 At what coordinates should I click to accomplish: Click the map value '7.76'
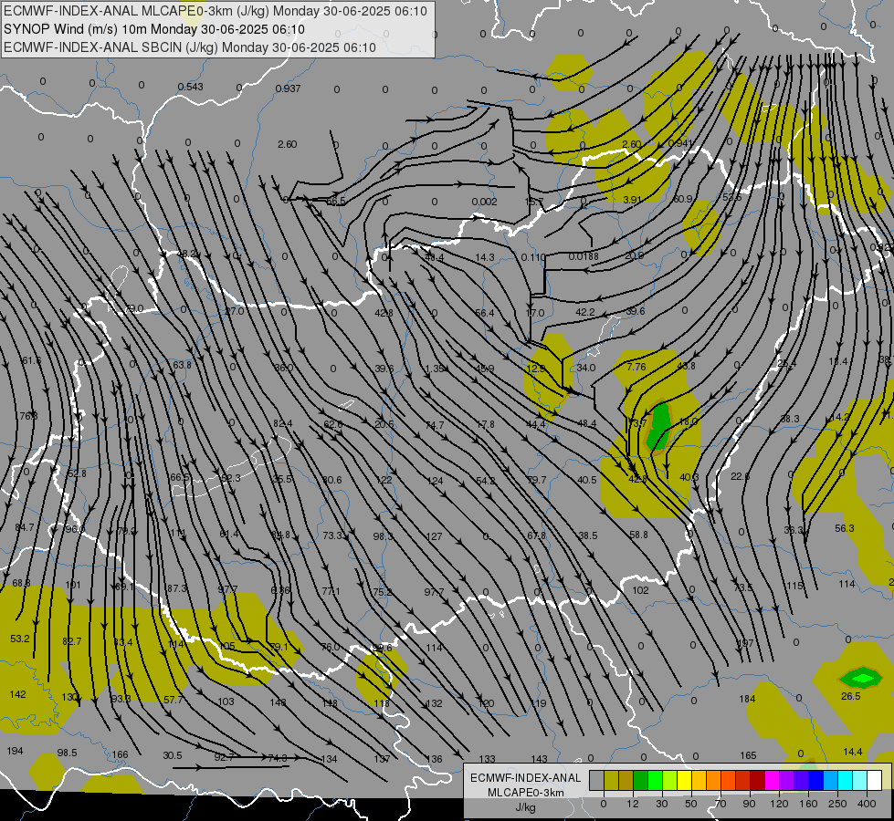pos(636,367)
